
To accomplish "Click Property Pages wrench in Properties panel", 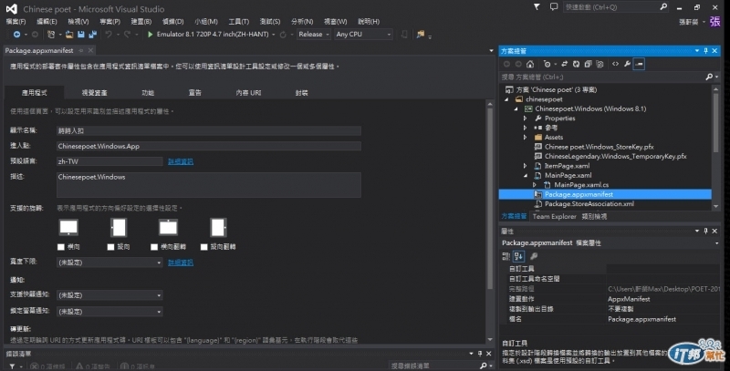I will click(534, 256).
